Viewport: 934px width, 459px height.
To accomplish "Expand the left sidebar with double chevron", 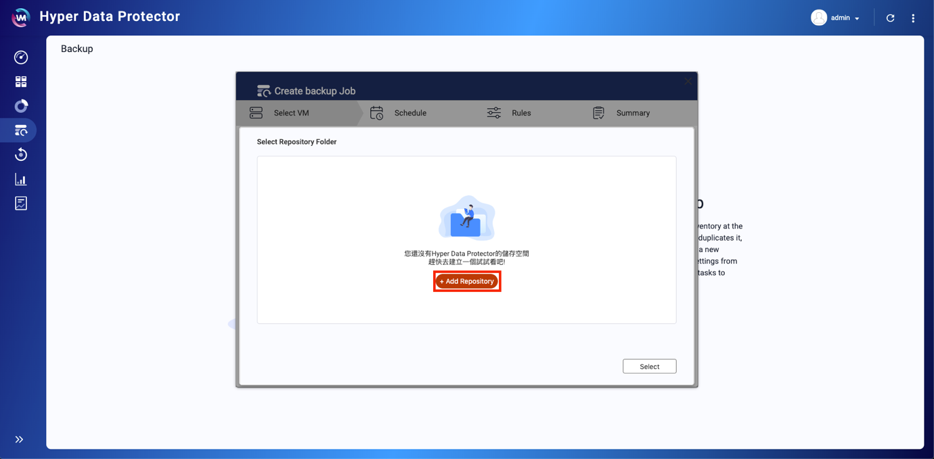I will 19,439.
